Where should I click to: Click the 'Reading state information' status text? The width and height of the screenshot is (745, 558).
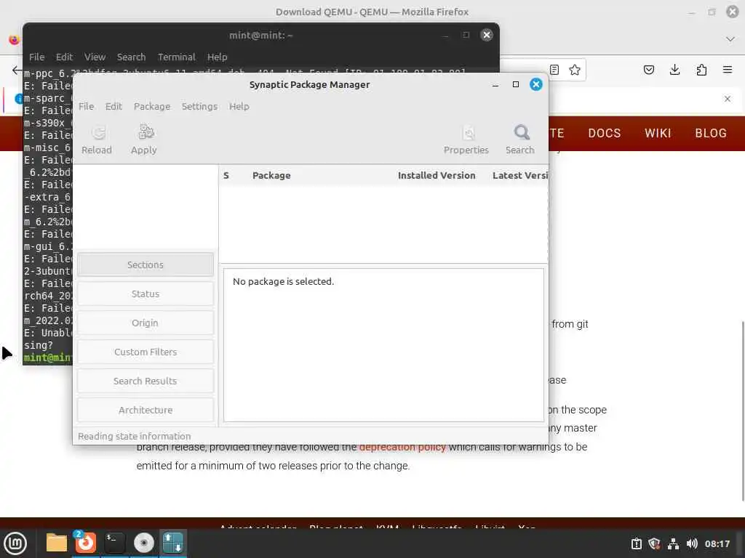click(x=135, y=436)
